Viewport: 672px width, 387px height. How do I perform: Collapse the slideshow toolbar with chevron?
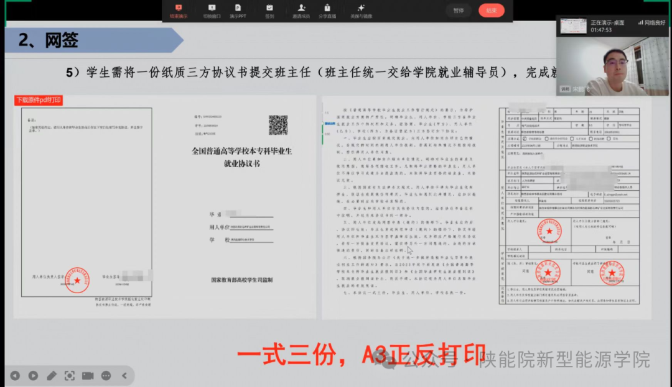click(x=124, y=375)
